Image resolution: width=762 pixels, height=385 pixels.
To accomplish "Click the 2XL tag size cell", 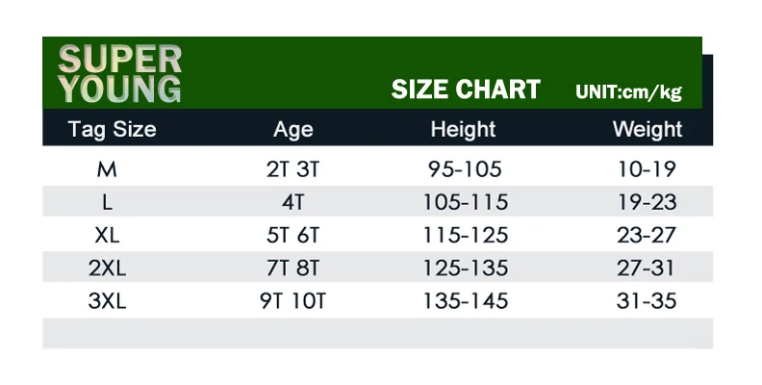I will click(107, 269).
